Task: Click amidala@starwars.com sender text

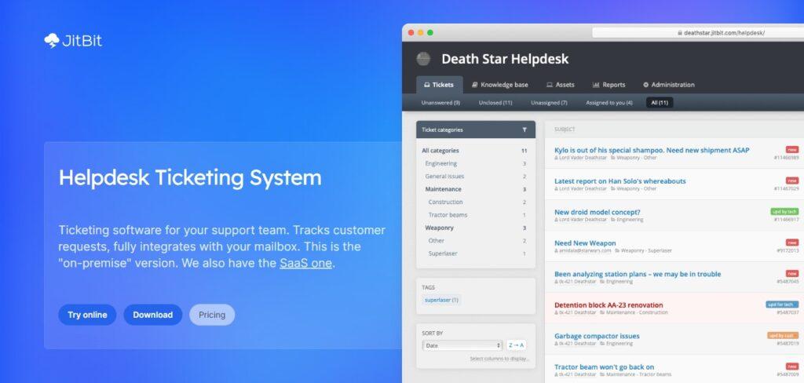Action: coord(585,250)
